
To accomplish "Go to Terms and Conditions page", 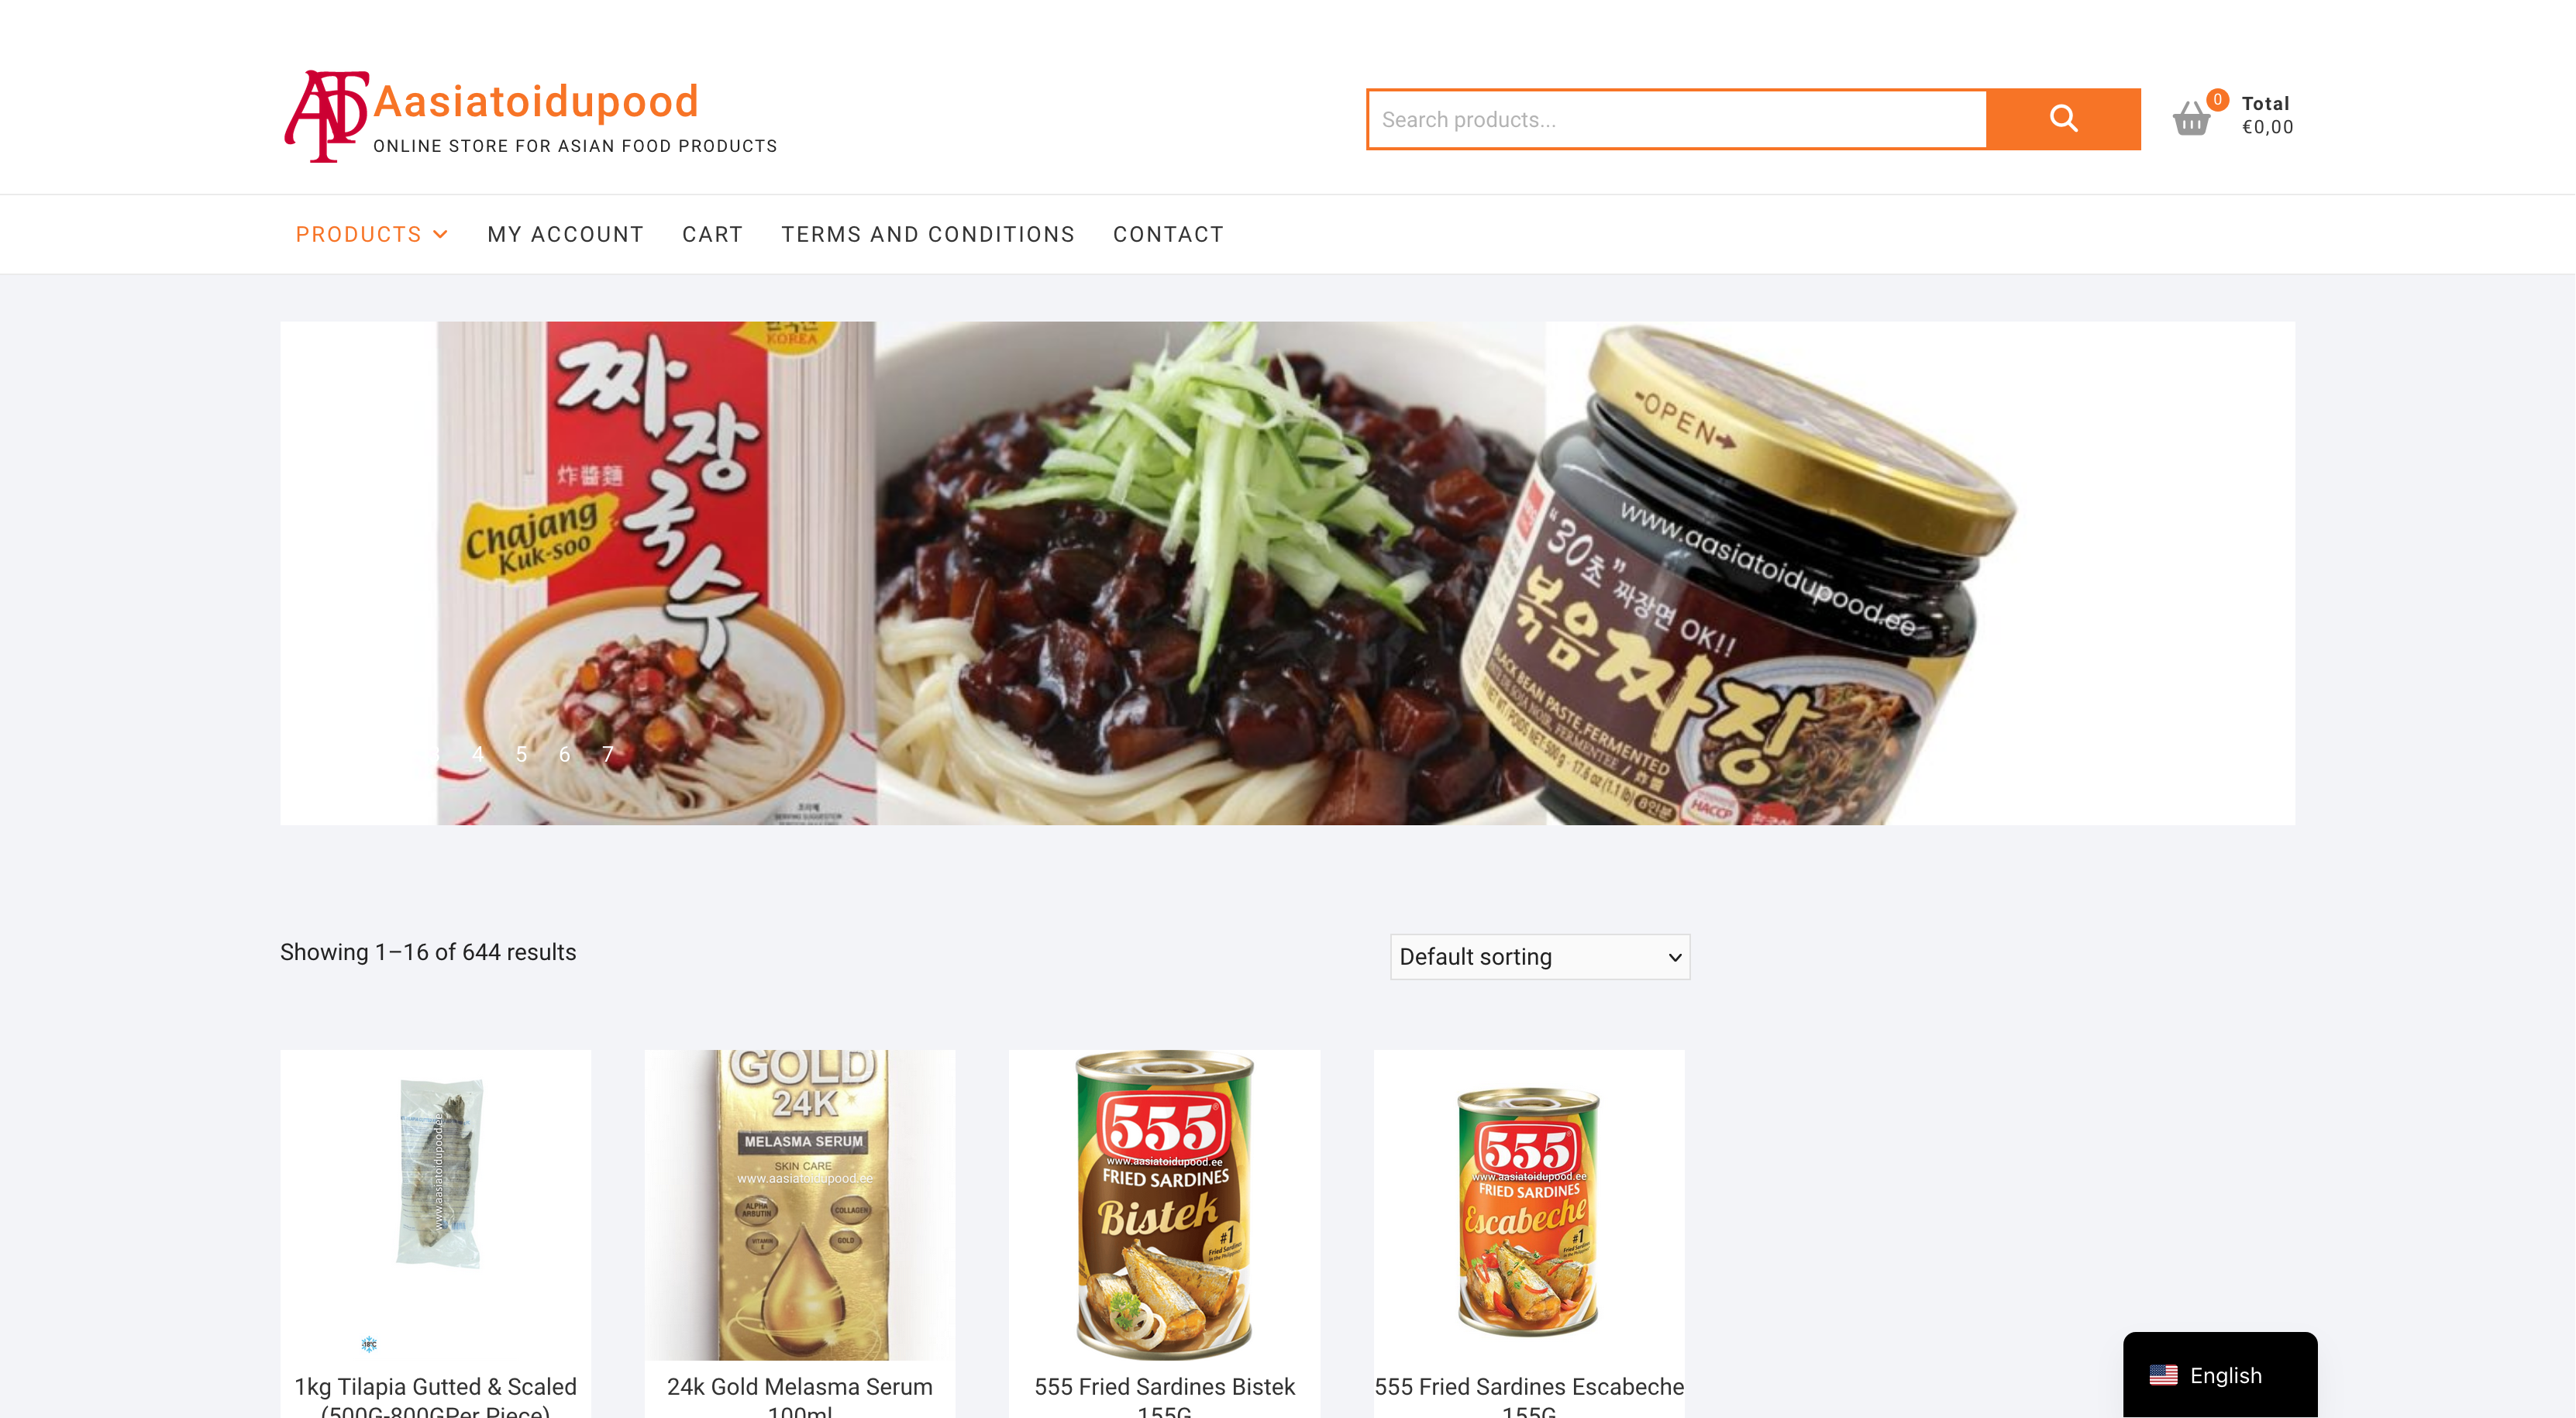I will [928, 234].
